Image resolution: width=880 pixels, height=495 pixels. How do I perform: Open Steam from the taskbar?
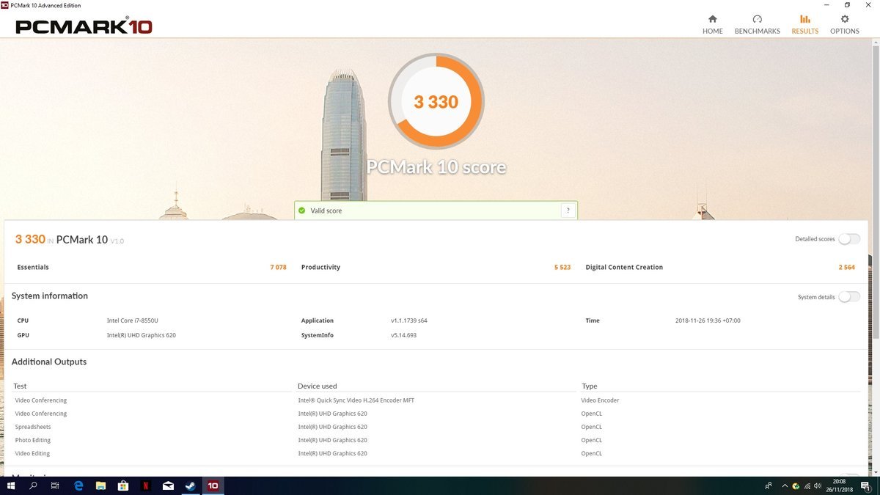190,485
